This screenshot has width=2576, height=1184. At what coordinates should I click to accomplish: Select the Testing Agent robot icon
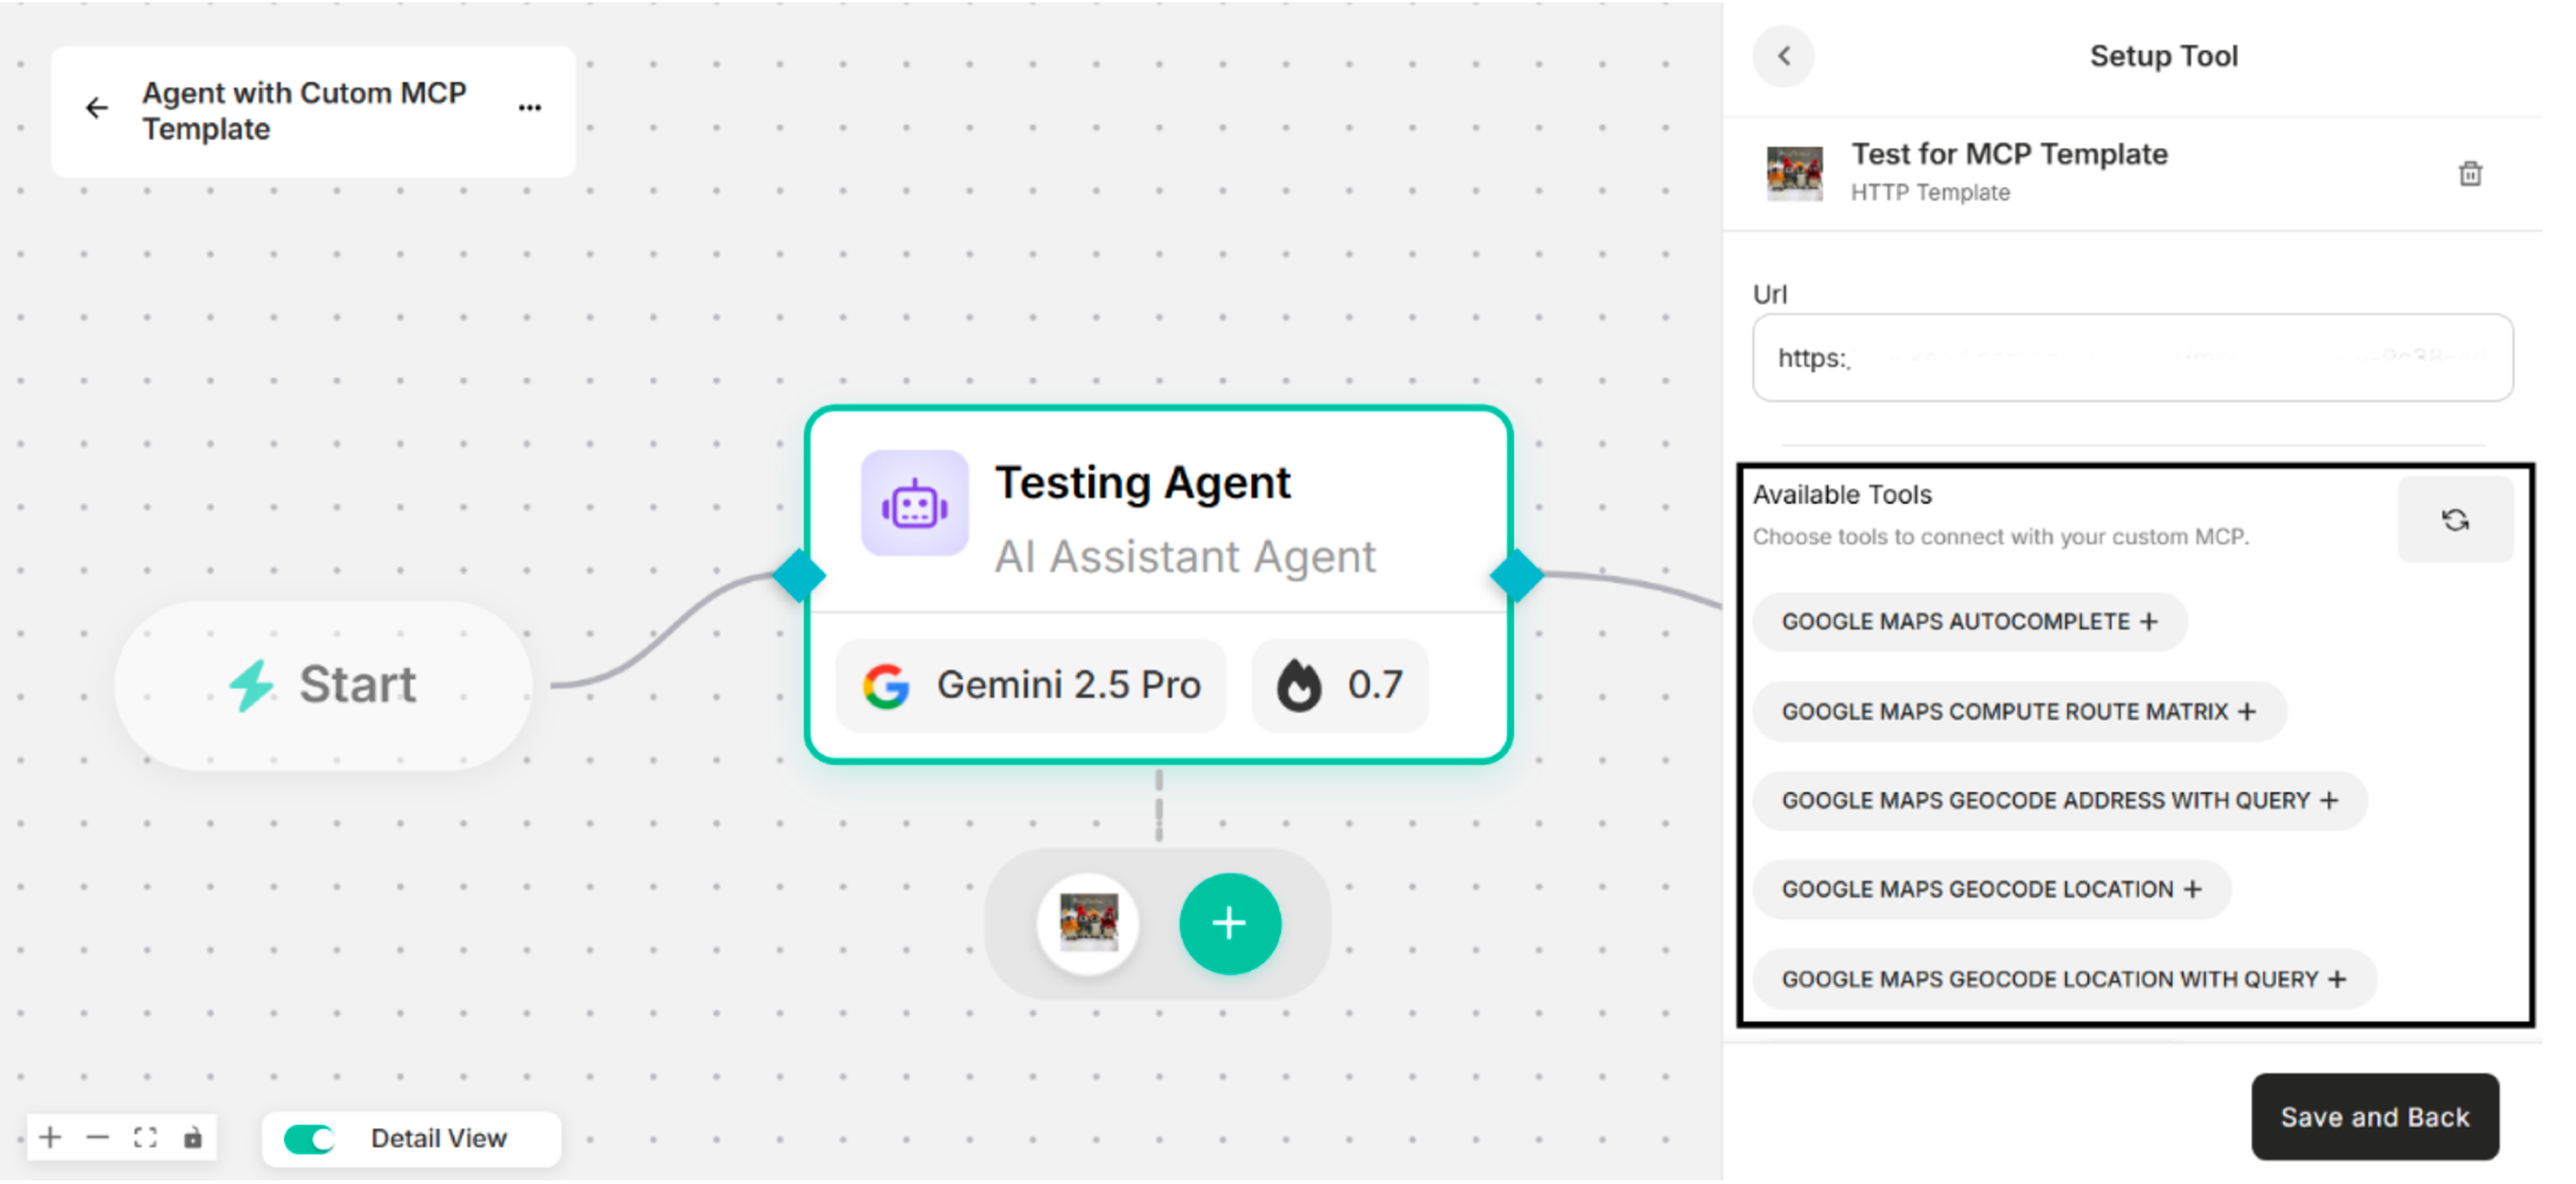pyautogui.click(x=914, y=505)
